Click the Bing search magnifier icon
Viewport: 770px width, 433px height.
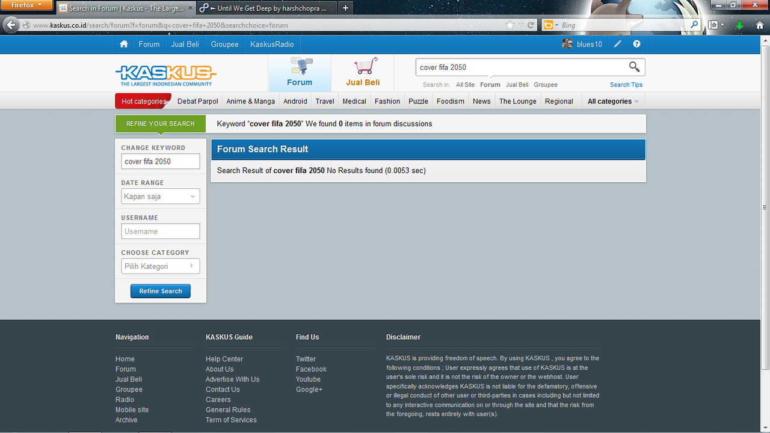pyautogui.click(x=694, y=25)
